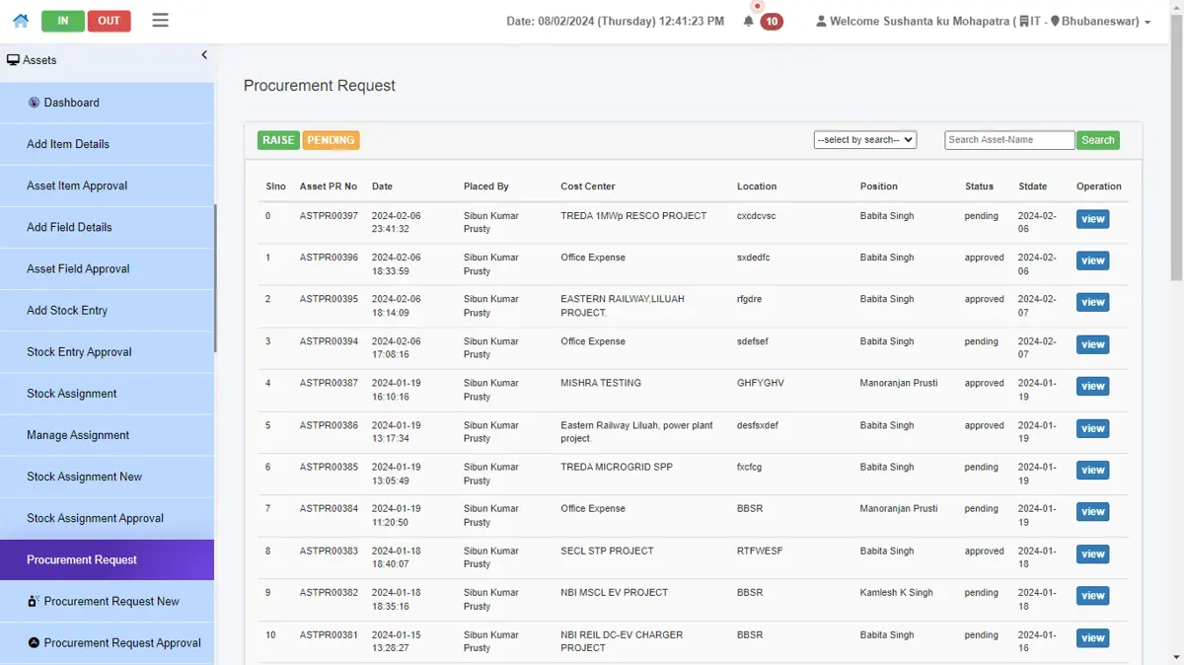Open Asset Field Approval menu
1184x665 pixels.
point(107,268)
